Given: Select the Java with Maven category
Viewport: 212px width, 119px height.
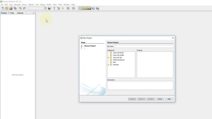Looking at the screenshot, I should (118, 53).
